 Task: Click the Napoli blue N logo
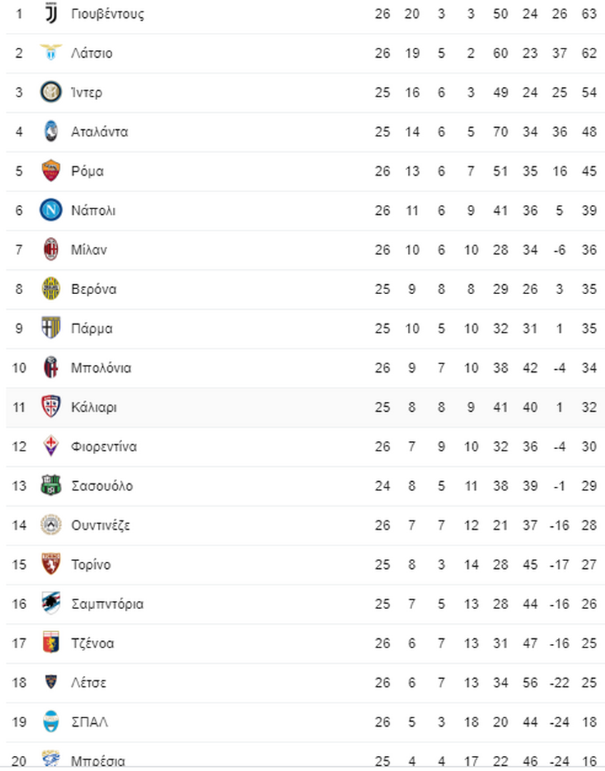coord(51,210)
